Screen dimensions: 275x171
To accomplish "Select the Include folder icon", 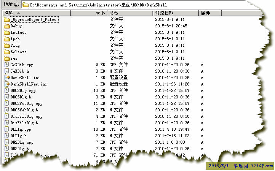I will click(x=7, y=33).
